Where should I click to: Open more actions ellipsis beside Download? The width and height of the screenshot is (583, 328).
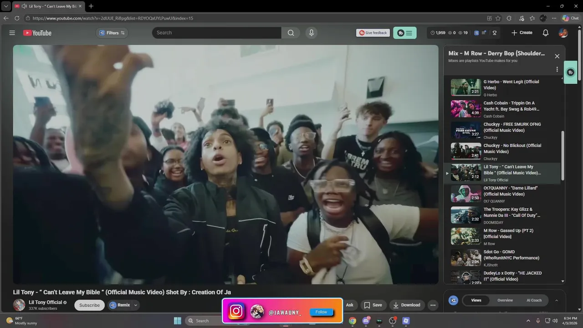point(433,305)
